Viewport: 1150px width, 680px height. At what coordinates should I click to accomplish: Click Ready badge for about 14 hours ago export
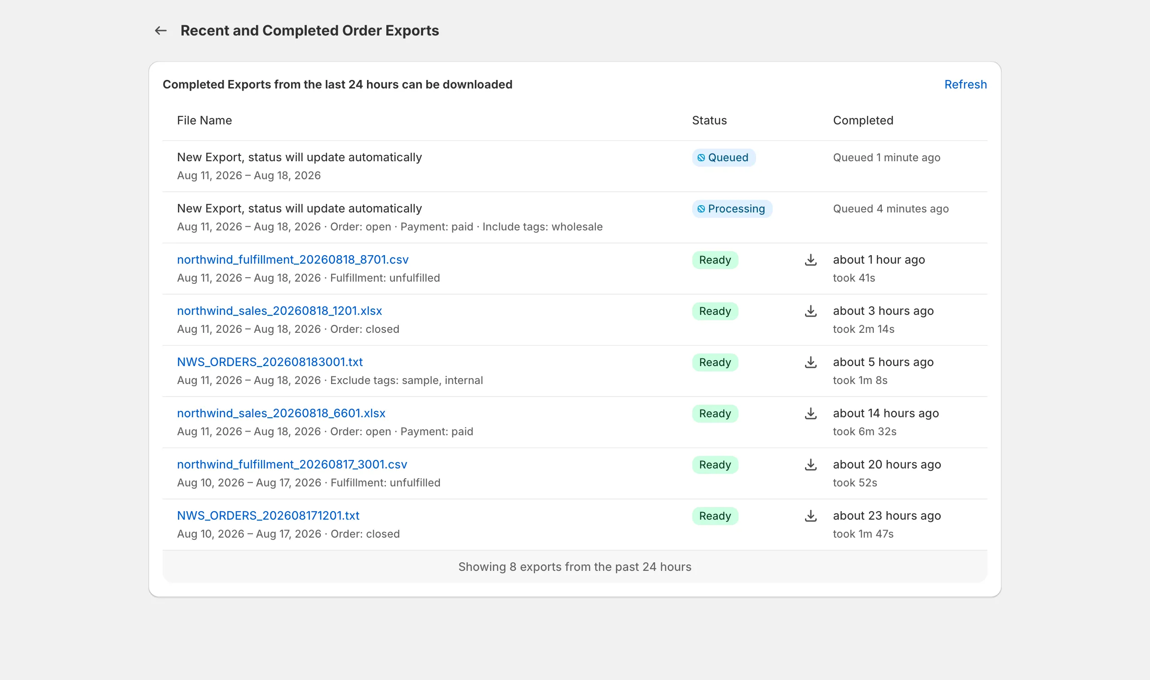pos(715,413)
